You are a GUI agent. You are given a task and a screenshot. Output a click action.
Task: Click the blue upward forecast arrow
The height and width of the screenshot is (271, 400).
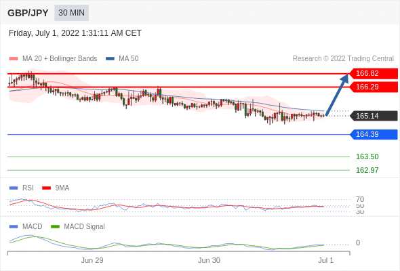[x=337, y=95]
